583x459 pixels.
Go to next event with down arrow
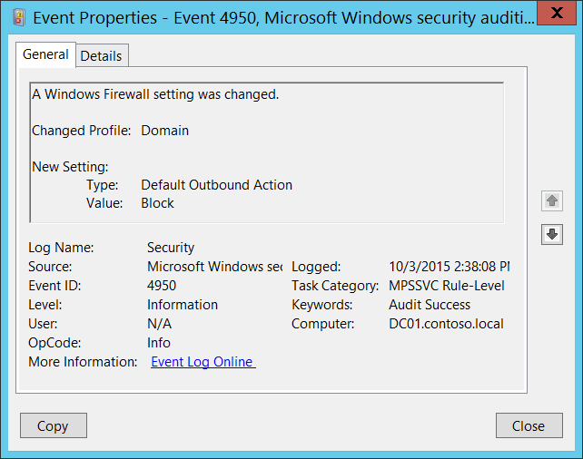(551, 234)
